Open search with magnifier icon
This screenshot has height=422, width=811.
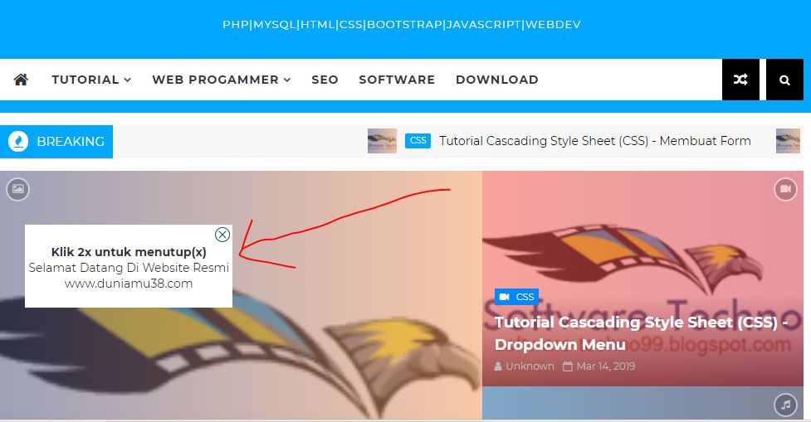[x=784, y=80]
